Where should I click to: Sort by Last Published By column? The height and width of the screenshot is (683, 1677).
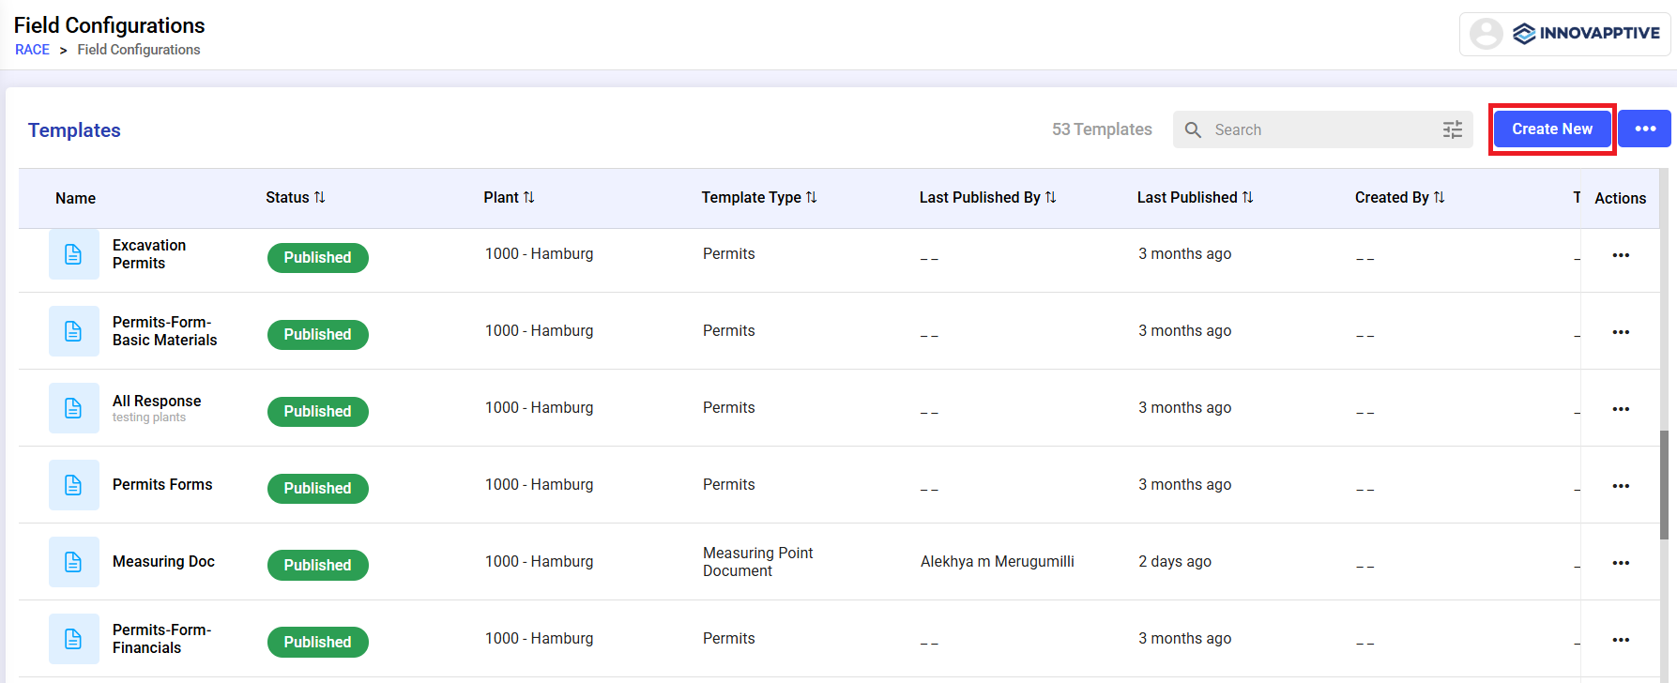[x=1050, y=197]
